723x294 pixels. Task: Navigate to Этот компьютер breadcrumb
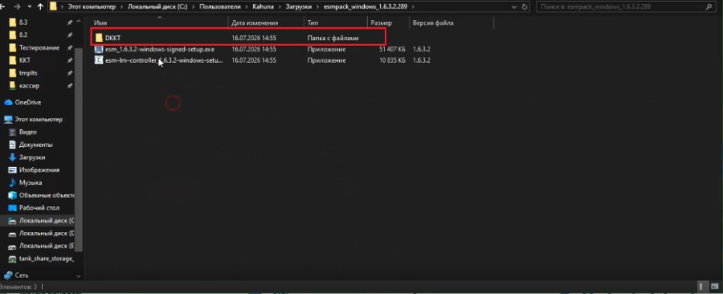92,7
